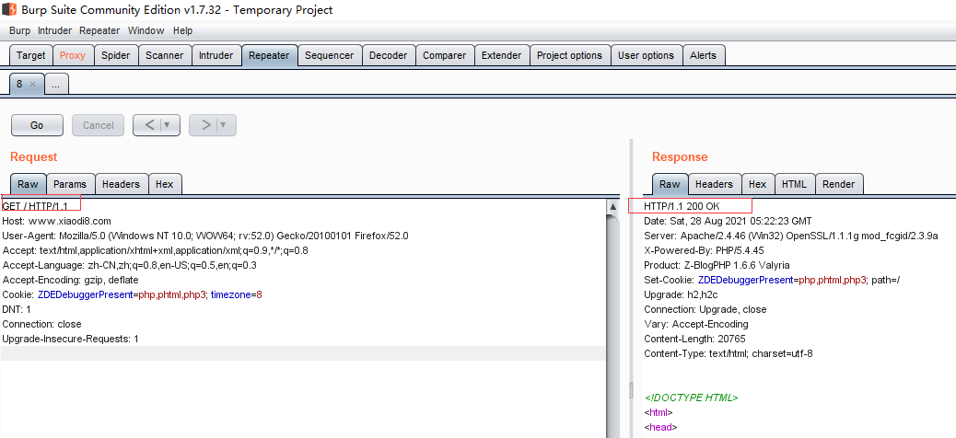Select the response Raw tab
Viewport: 956px width, 438px height.
tap(670, 184)
